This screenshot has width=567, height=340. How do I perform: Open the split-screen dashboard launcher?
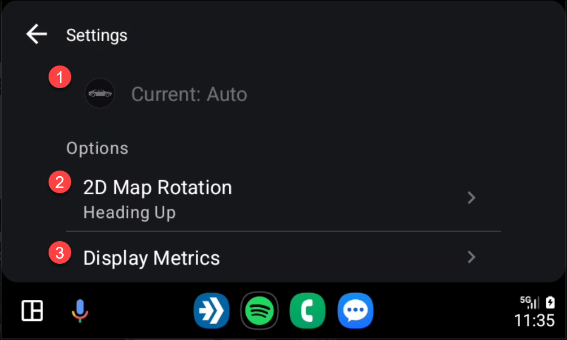tap(32, 311)
